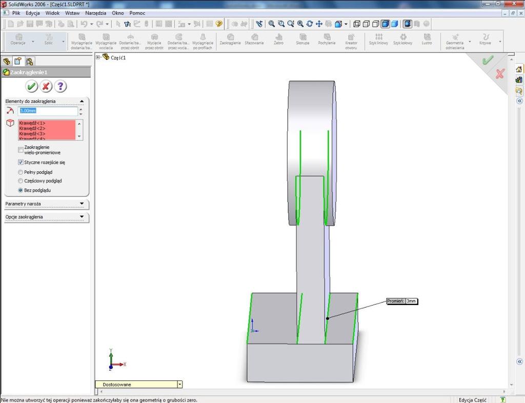Open the view orientation dropdown arrow
This screenshot has height=403, width=525.
(x=346, y=24)
